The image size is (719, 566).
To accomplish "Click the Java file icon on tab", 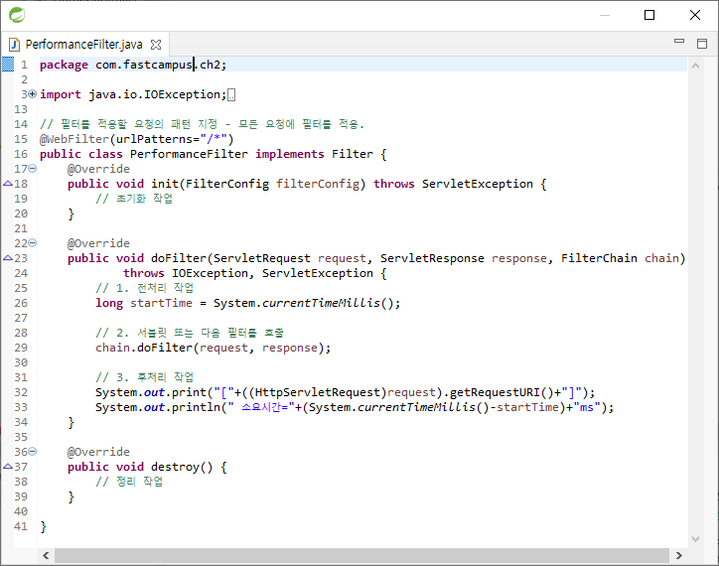I will tap(14, 45).
